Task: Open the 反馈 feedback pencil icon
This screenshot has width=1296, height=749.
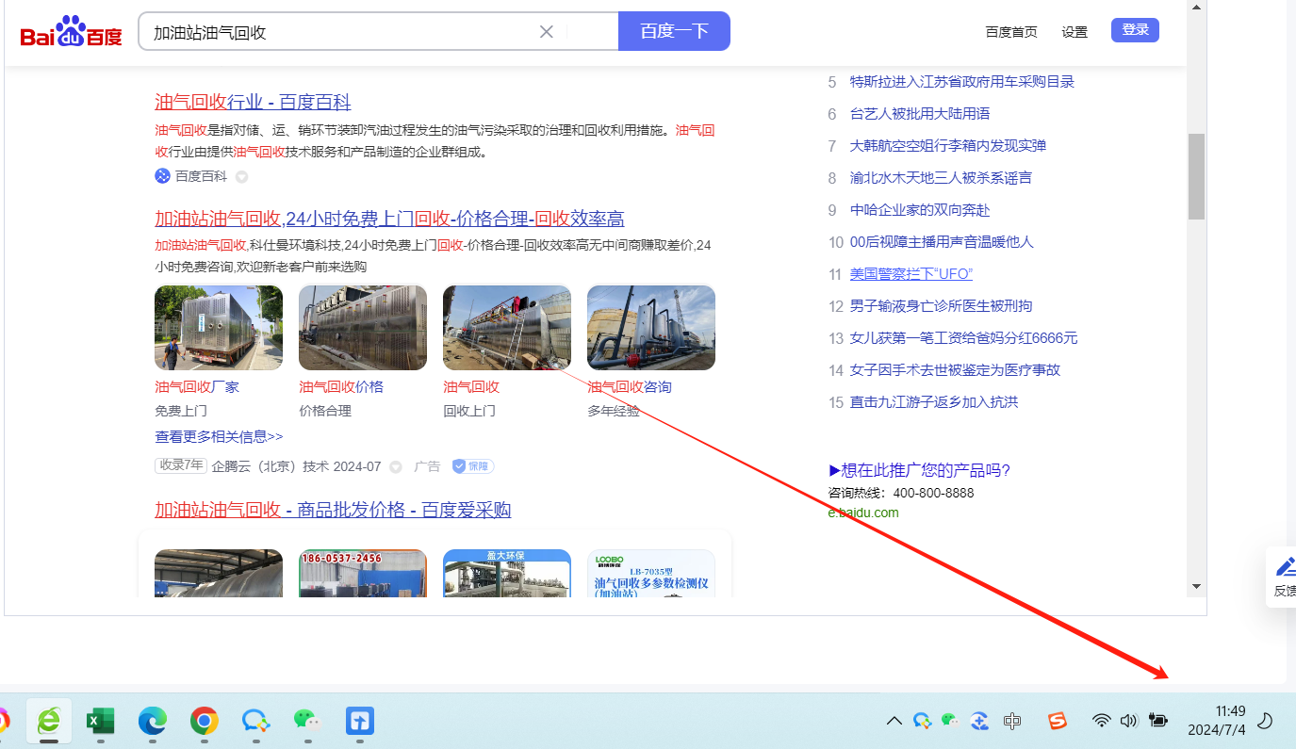Action: coord(1286,567)
